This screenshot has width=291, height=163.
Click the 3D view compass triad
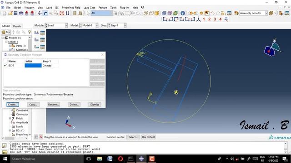click(271, 48)
